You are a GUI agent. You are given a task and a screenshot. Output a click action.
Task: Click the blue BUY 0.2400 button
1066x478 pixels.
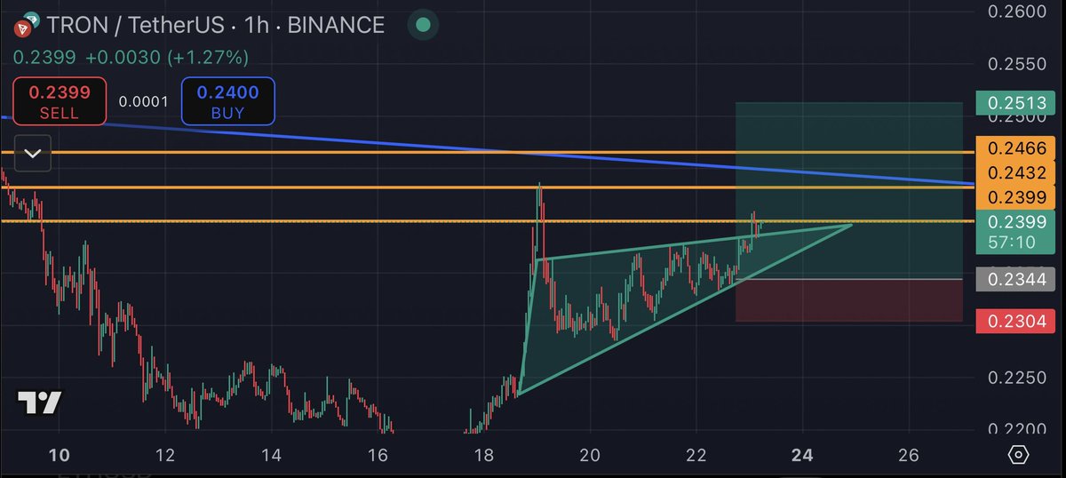[x=227, y=101]
